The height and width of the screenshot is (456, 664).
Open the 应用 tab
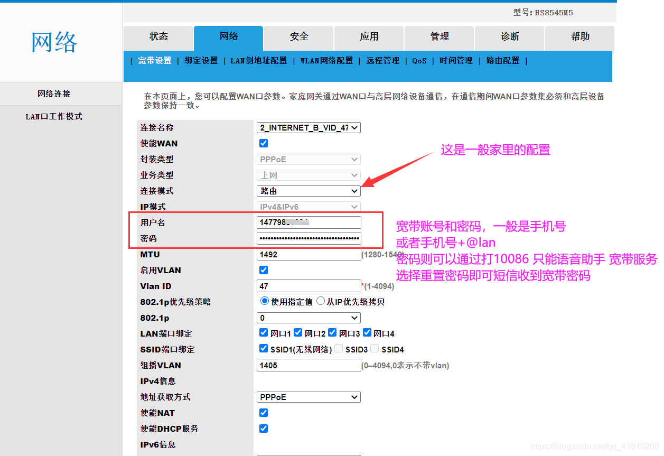369,37
